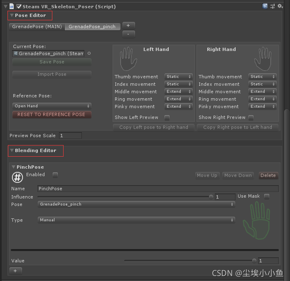Image resolution: width=290 pixels, height=281 pixels.
Task: Open Left Hand Pinky movement dropdown
Action: tap(179, 107)
